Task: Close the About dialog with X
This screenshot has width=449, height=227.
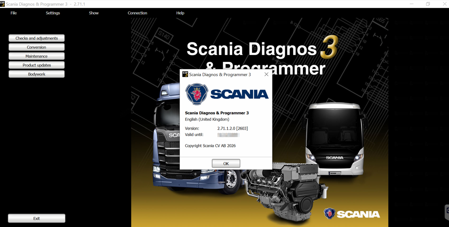Action: point(266,74)
